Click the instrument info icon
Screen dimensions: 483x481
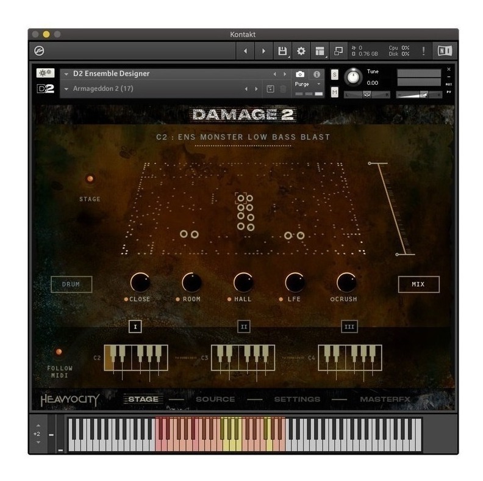pyautogui.click(x=317, y=74)
